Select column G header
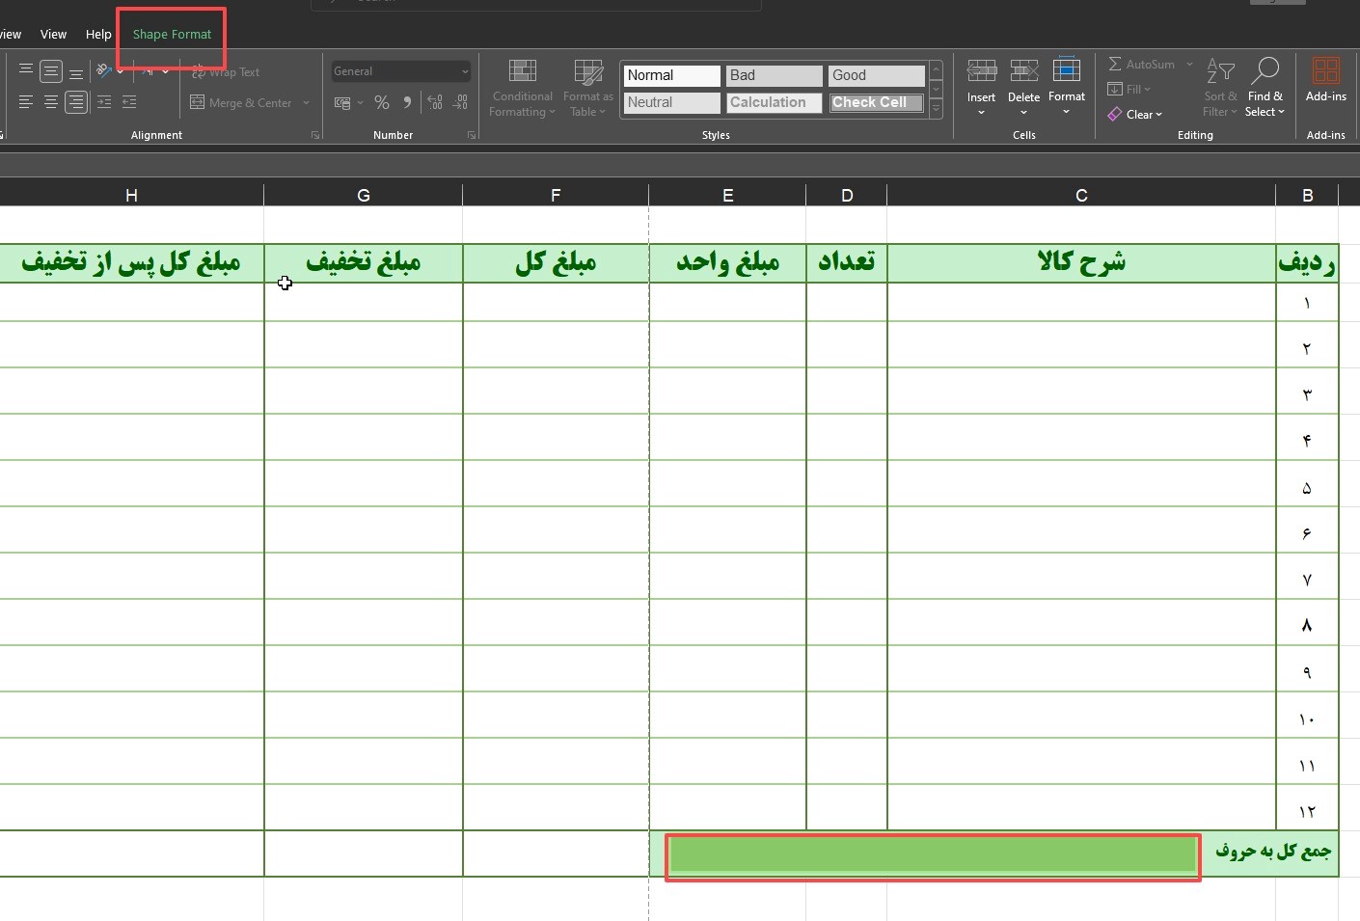The width and height of the screenshot is (1360, 921). point(363,195)
